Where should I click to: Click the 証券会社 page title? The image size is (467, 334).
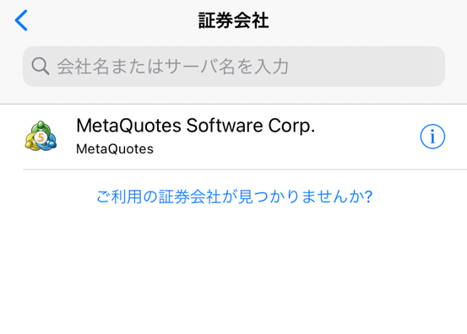[x=233, y=20]
